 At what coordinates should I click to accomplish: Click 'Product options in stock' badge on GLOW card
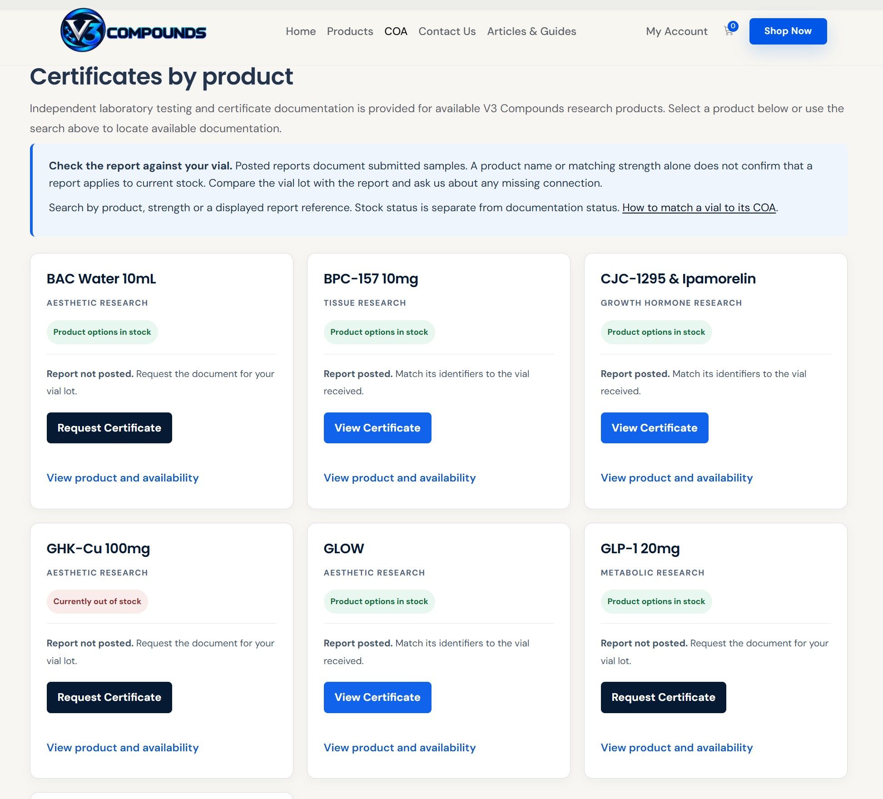coord(379,601)
